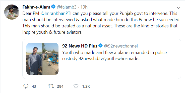Open the @ImranKhanPTI mention link
This screenshot has height=93, width=185.
click(56, 13)
